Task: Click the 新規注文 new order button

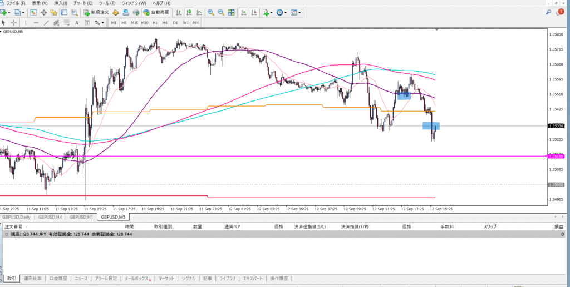Action: 96,12
